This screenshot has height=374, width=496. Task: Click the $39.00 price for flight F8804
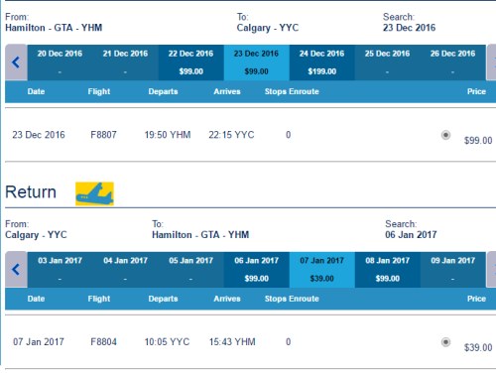point(478,347)
